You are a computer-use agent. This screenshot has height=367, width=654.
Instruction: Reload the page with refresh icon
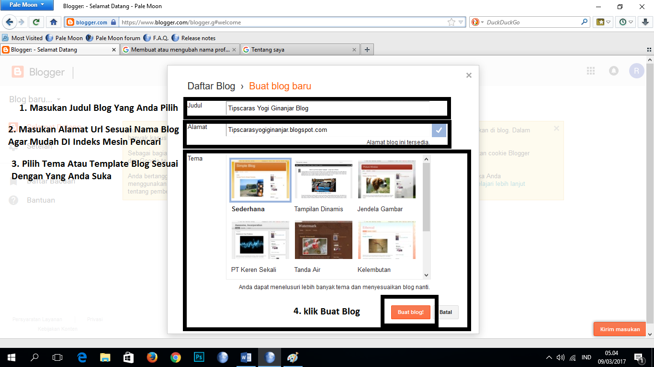tap(36, 22)
